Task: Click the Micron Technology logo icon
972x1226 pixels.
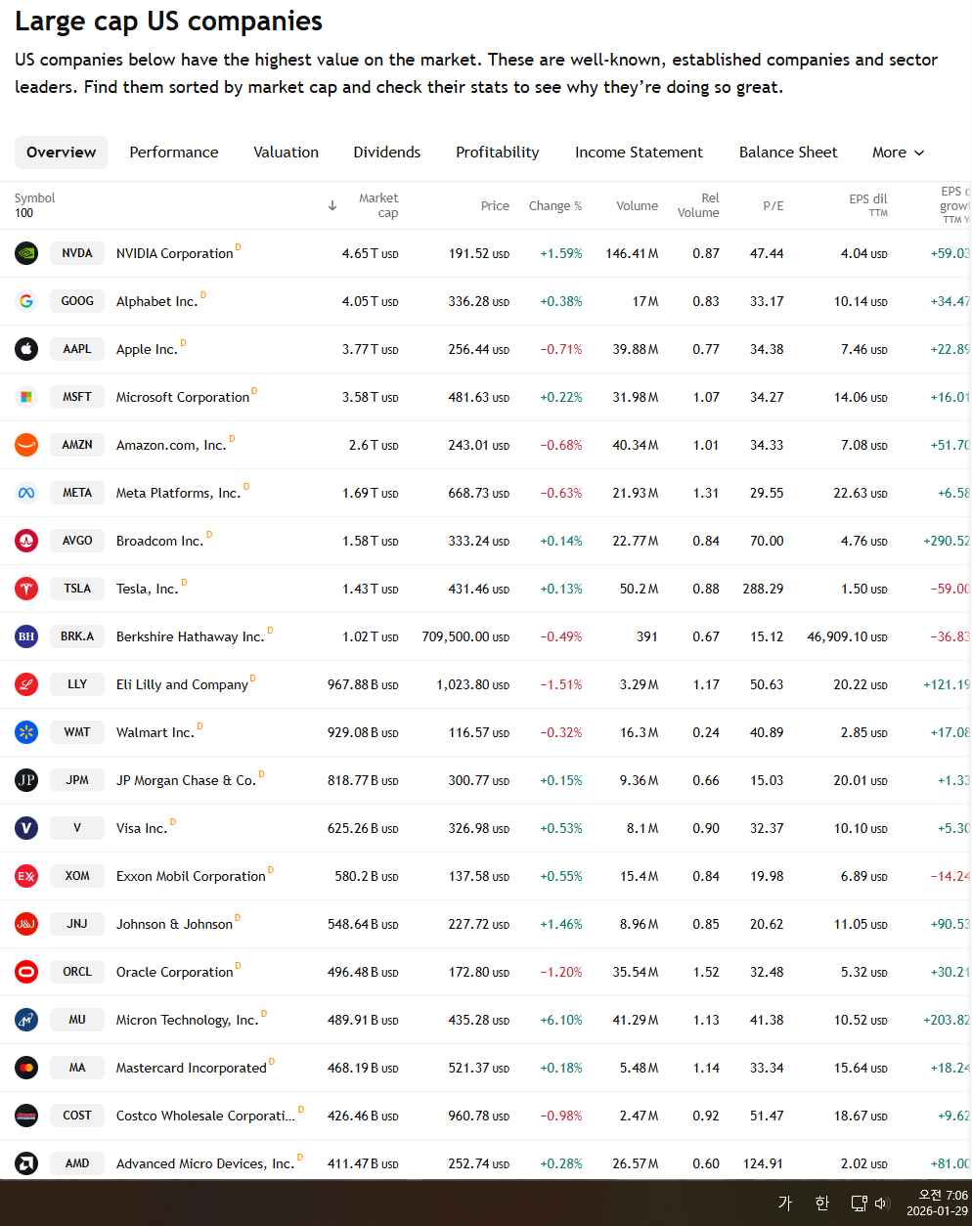Action: click(26, 1020)
